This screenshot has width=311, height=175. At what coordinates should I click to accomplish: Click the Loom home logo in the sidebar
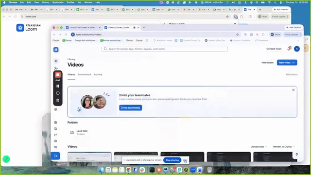pos(56,50)
